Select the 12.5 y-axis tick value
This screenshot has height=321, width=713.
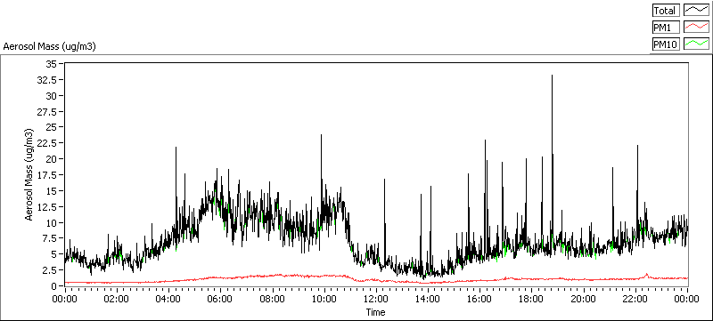pyautogui.click(x=48, y=207)
